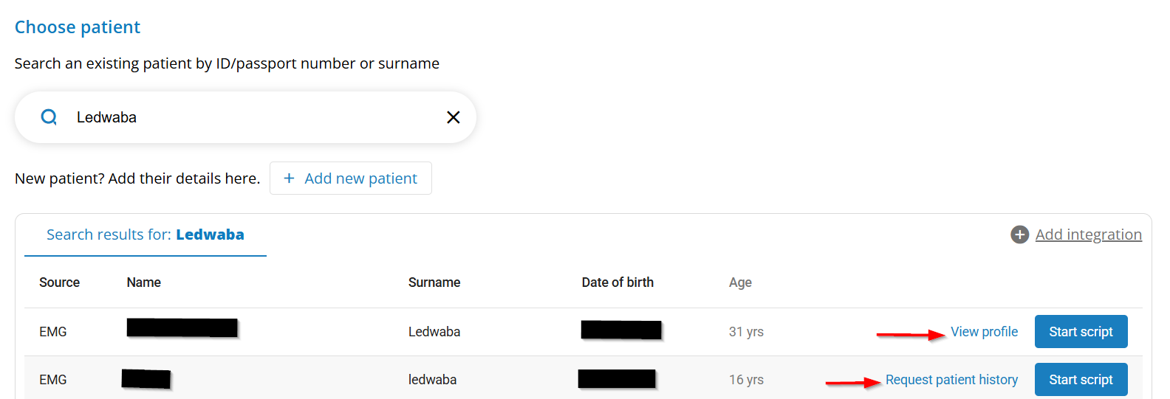The image size is (1170, 399).
Task: Sort by the Name column header
Action: (144, 282)
